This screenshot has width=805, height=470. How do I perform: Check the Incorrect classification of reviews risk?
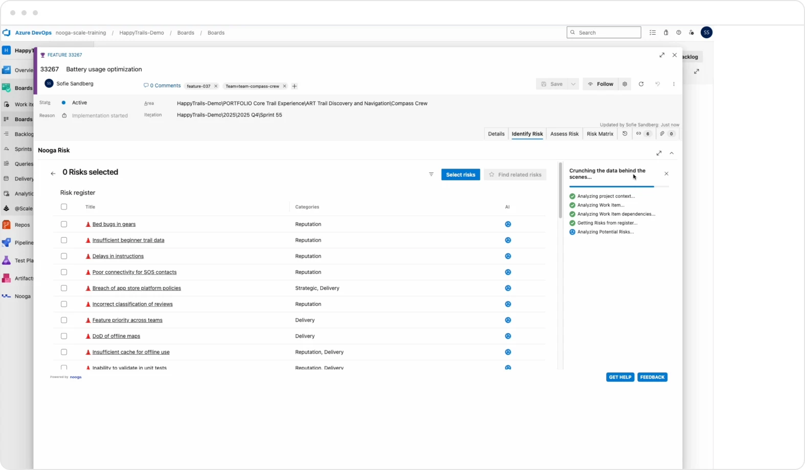coord(64,304)
